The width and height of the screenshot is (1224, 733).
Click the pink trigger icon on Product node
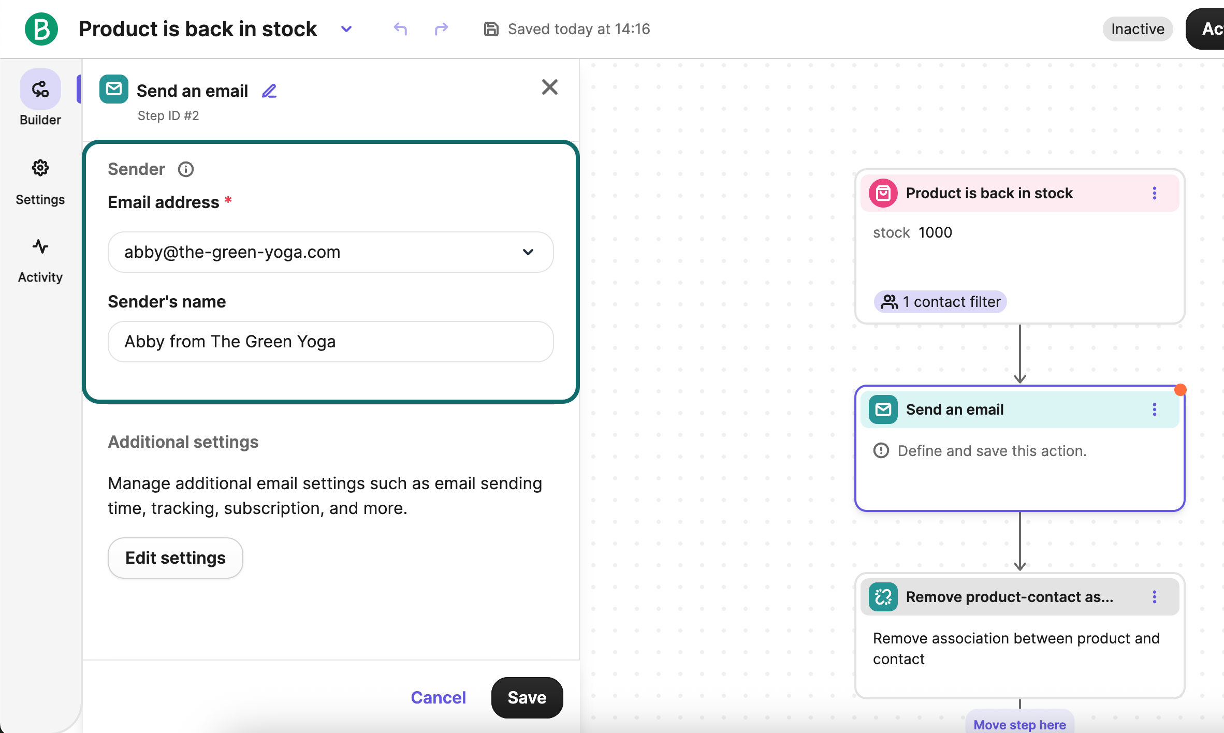pyautogui.click(x=883, y=193)
